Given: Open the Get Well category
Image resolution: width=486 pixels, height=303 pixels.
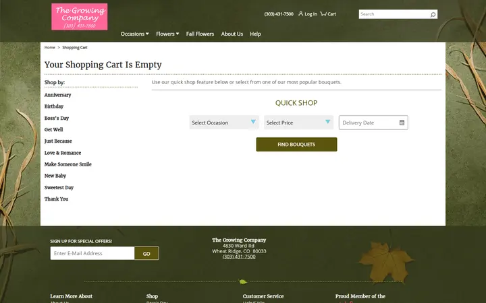Looking at the screenshot, I should point(53,129).
